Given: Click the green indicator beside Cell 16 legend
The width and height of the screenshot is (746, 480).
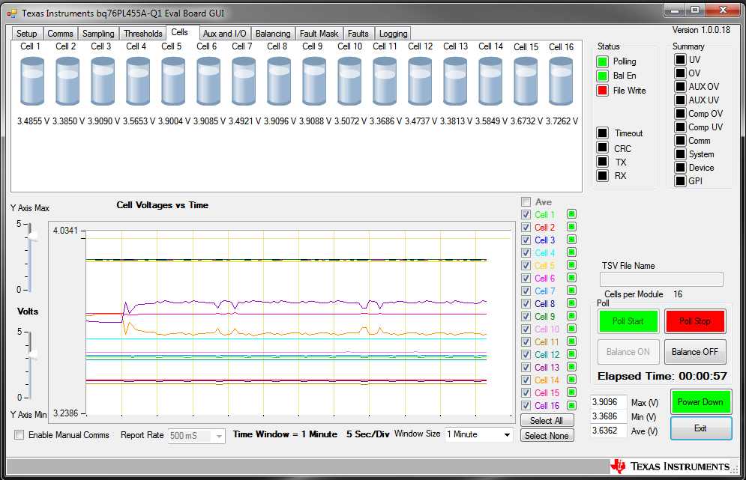Looking at the screenshot, I should (572, 405).
